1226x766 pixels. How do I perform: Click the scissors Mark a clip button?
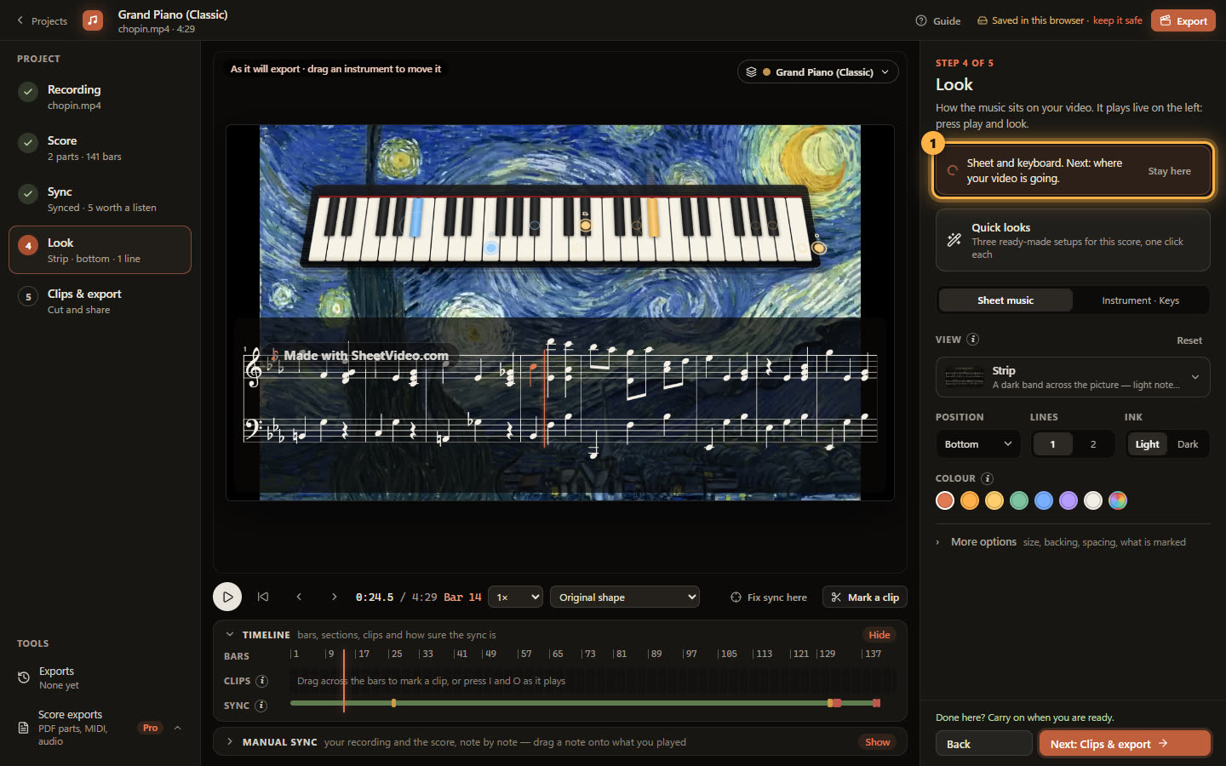865,597
